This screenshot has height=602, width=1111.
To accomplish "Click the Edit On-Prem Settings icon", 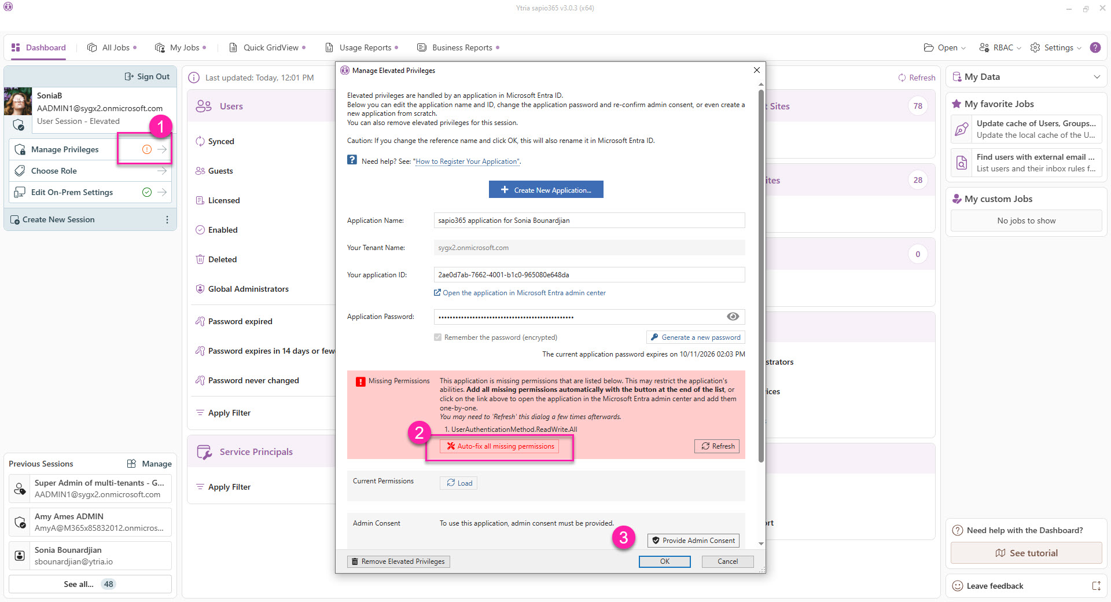I will point(20,192).
